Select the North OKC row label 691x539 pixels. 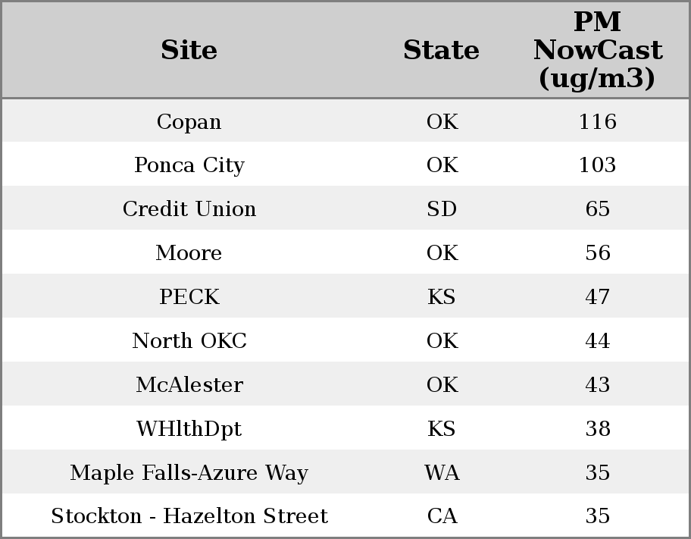[189, 341]
